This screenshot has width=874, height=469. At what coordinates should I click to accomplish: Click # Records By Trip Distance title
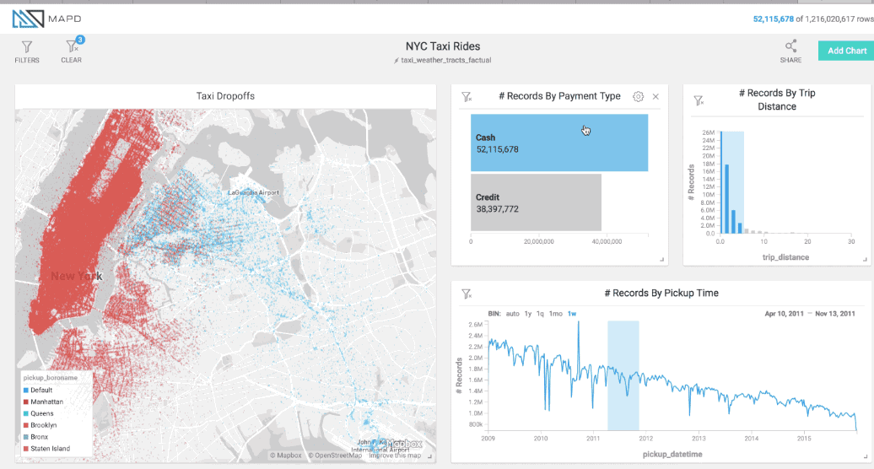777,100
